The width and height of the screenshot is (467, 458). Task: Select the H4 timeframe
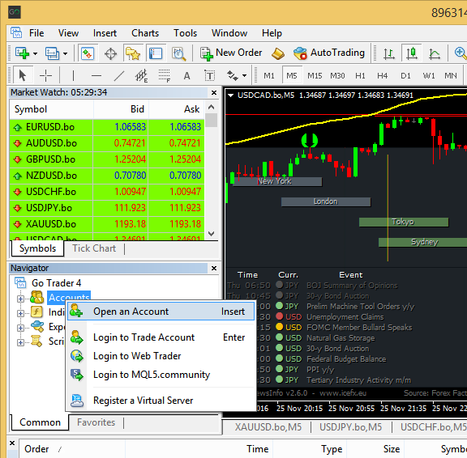(383, 76)
